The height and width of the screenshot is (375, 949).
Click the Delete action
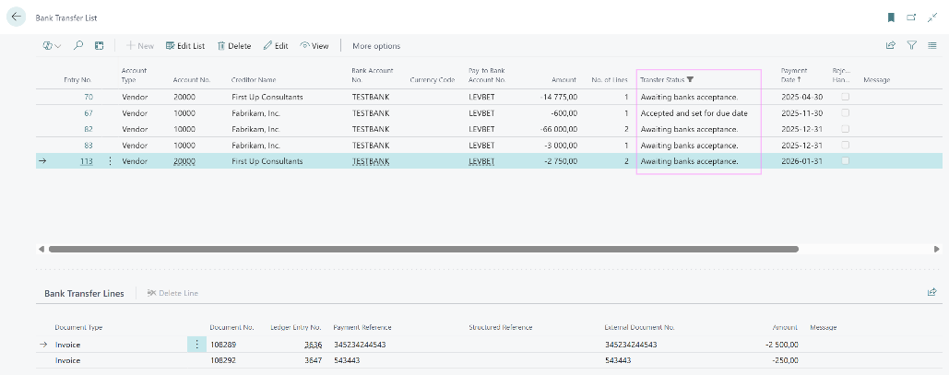(234, 46)
